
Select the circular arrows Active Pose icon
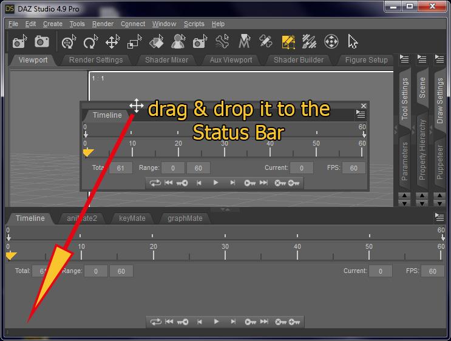(x=331, y=42)
